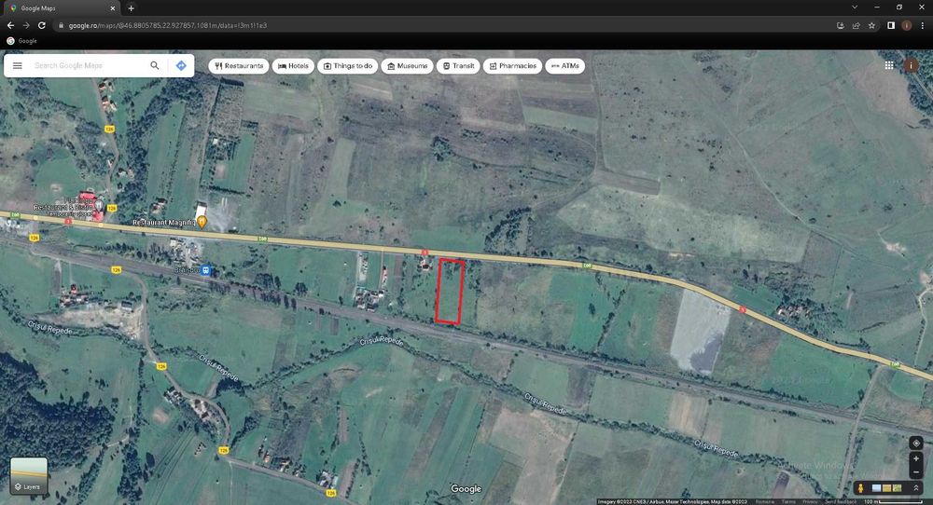The image size is (933, 505).
Task: Open the Terms link in footer
Action: [x=788, y=501]
